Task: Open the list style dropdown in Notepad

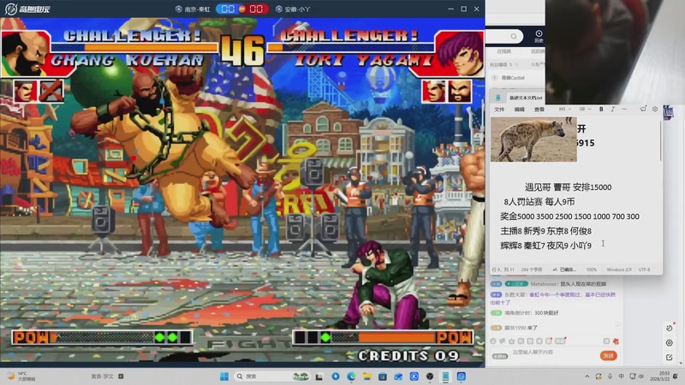Action: tap(585, 110)
